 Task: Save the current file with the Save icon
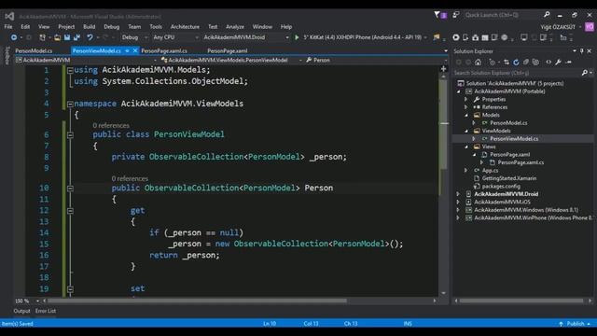[67, 37]
